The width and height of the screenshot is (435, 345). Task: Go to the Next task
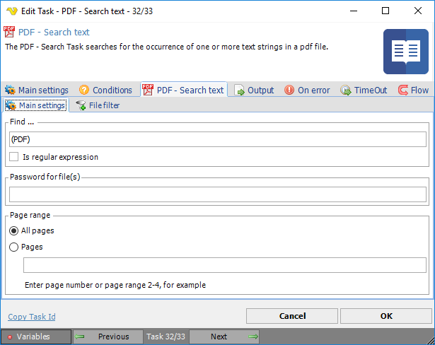224,337
